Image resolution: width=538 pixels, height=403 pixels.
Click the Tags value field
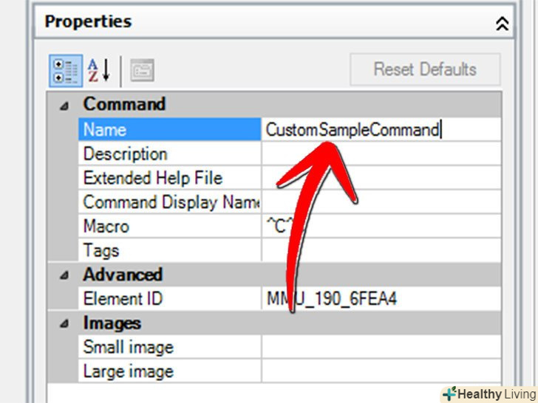pyautogui.click(x=381, y=250)
